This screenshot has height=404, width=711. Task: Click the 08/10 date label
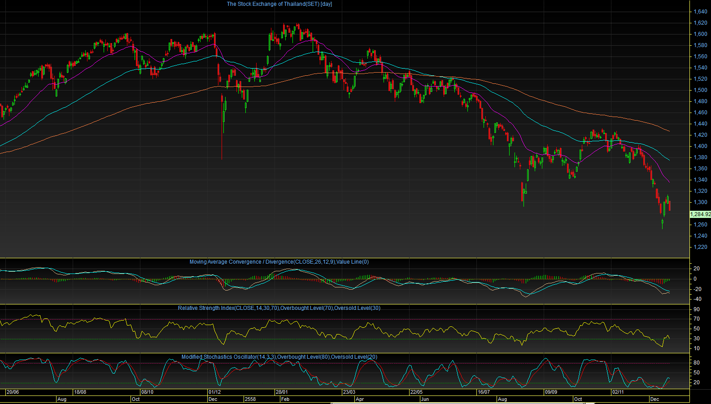coord(147,392)
